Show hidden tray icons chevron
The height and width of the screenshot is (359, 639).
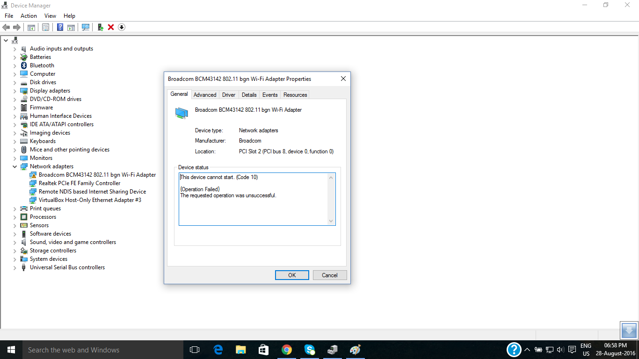[x=527, y=350]
